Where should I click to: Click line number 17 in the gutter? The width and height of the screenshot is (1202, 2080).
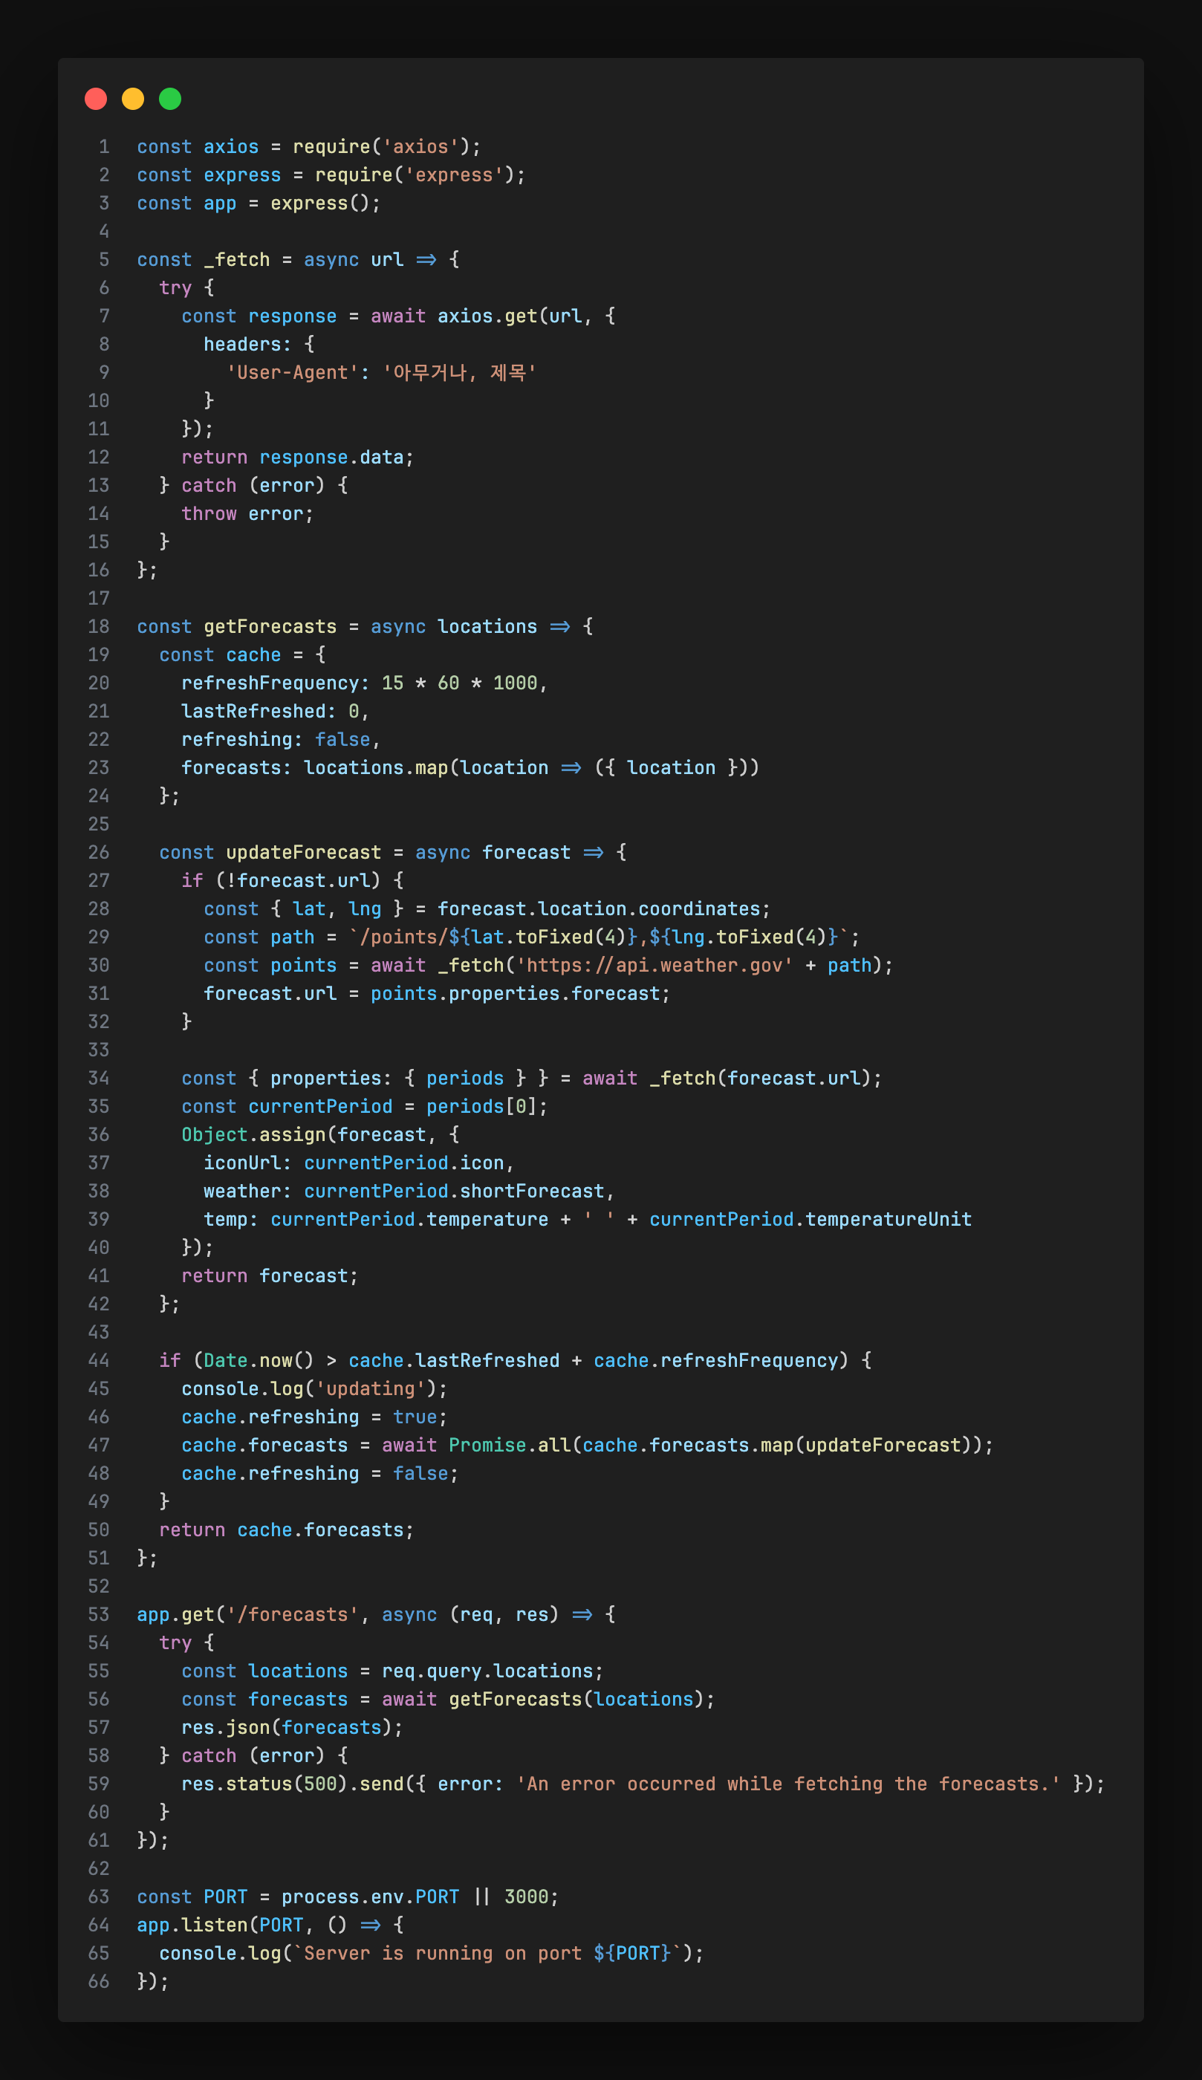(x=98, y=599)
